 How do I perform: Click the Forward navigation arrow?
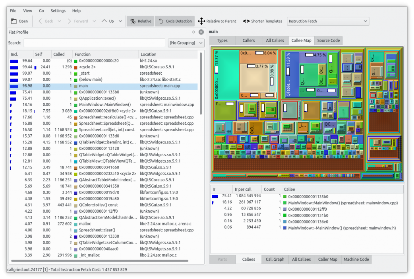(70, 21)
